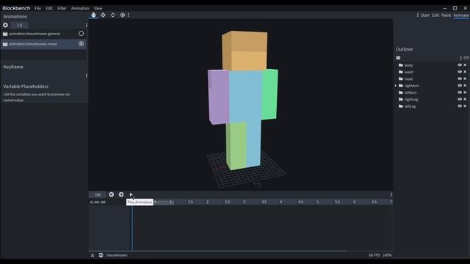Select the Pivot tool in toolbar
Screen dimensions: 470x264
[x=123, y=15]
